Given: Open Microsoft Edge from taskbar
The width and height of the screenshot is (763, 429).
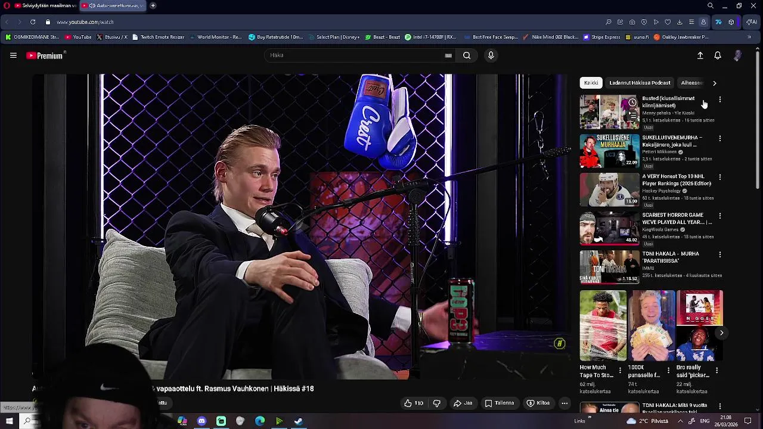Looking at the screenshot, I should [260, 421].
